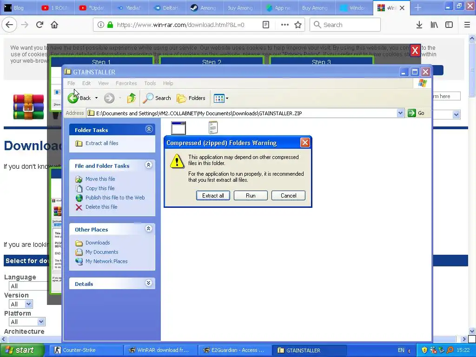Expand the address bar dropdown
The width and height of the screenshot is (476, 357).
[x=400, y=113]
